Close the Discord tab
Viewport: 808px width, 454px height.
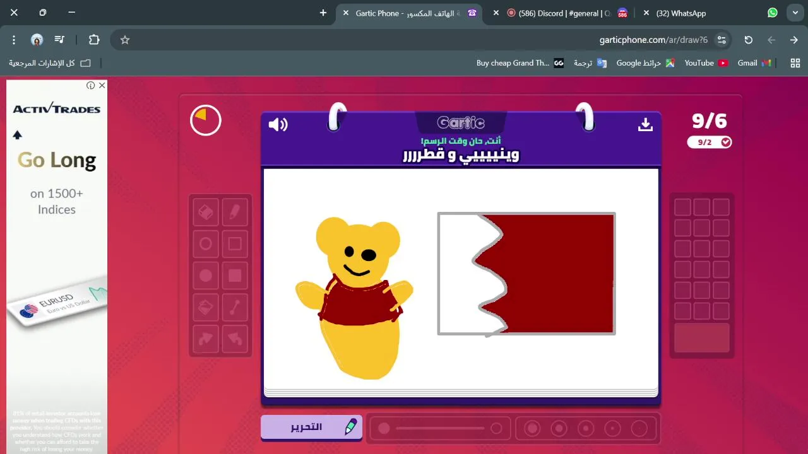click(x=496, y=13)
